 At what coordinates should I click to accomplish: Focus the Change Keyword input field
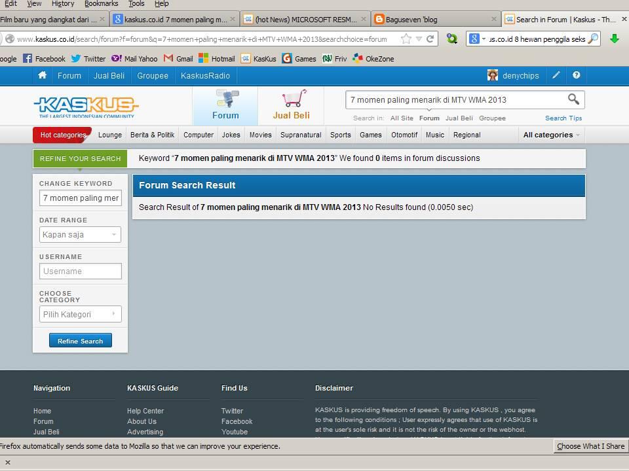(x=80, y=198)
